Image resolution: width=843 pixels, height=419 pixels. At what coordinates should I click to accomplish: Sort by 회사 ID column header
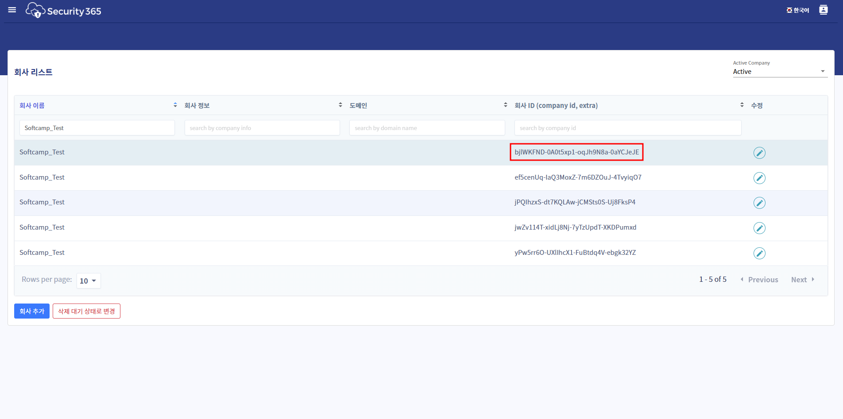556,105
